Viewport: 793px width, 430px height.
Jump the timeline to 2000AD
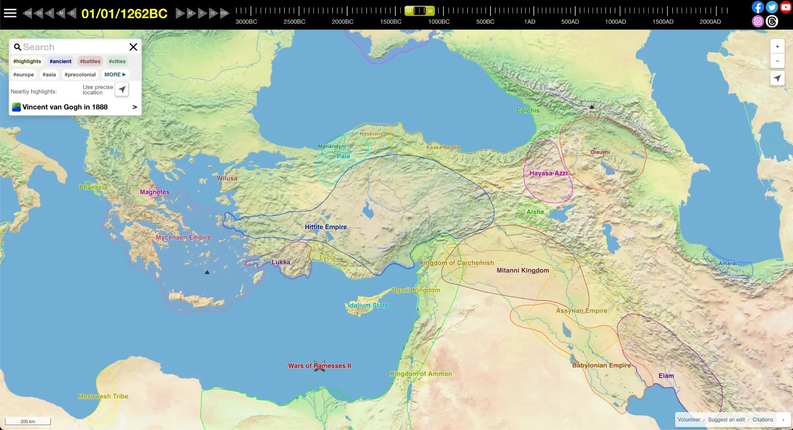click(x=710, y=22)
